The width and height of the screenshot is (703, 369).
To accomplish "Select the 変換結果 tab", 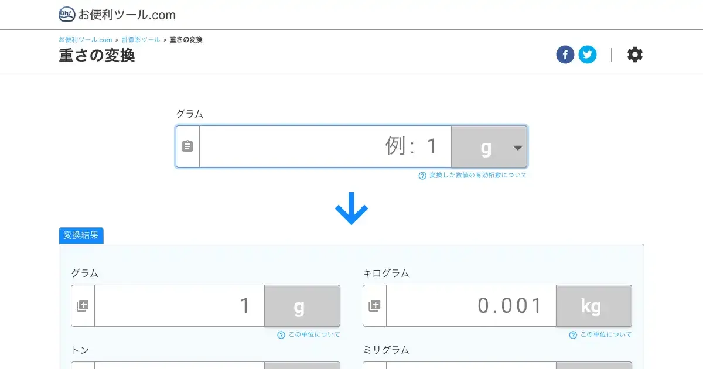I will pyautogui.click(x=81, y=235).
